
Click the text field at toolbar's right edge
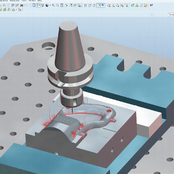pyautogui.click(x=171, y=15)
